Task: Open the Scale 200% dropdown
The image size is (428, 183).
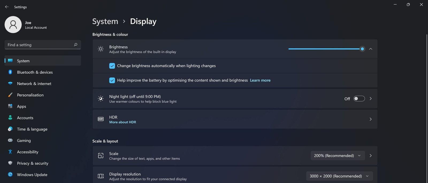Action: click(x=337, y=156)
